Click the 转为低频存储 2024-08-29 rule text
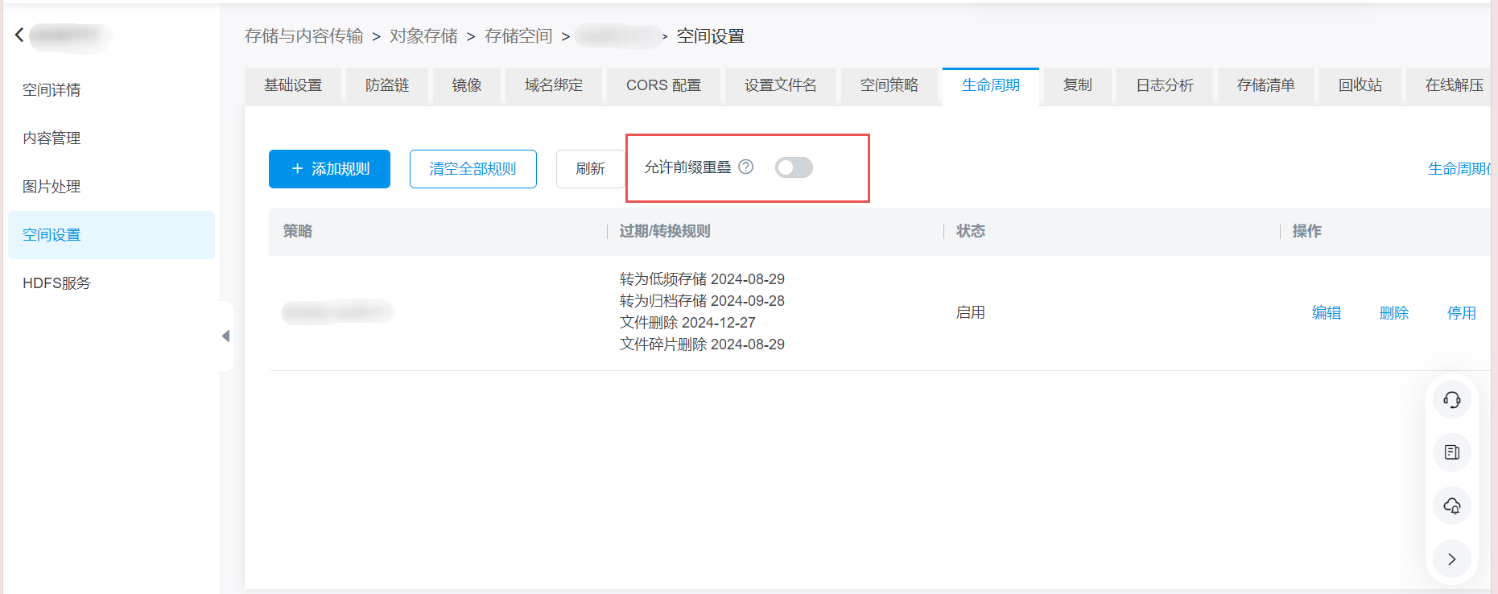Screen dimensions: 1498x594 point(702,279)
